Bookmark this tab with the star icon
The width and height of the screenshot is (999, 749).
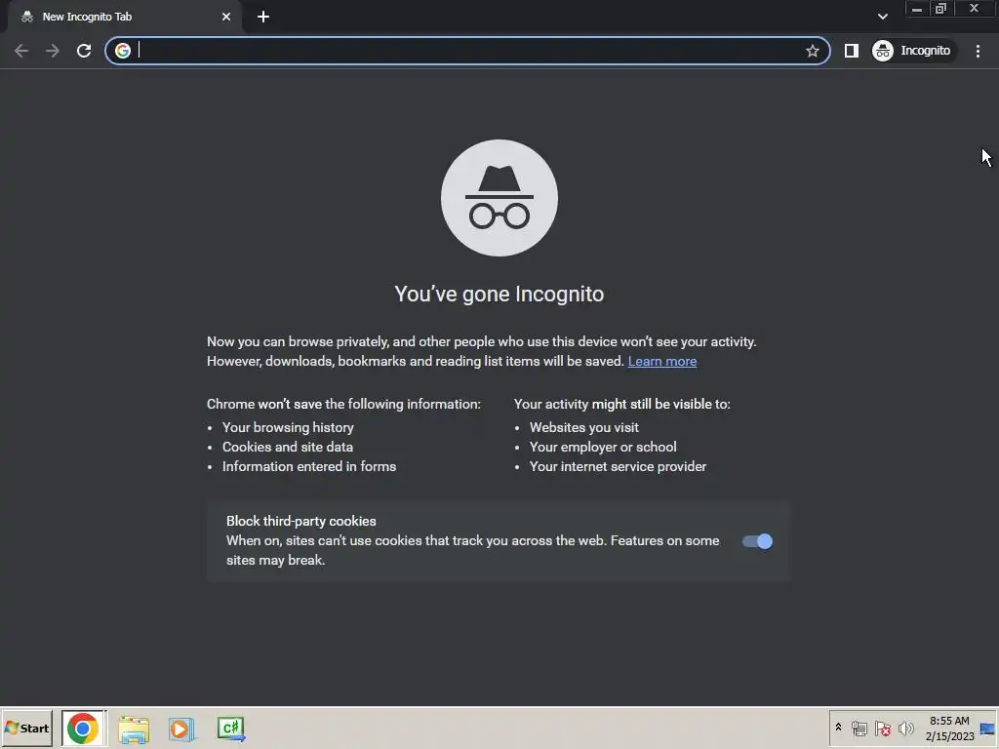tap(812, 51)
